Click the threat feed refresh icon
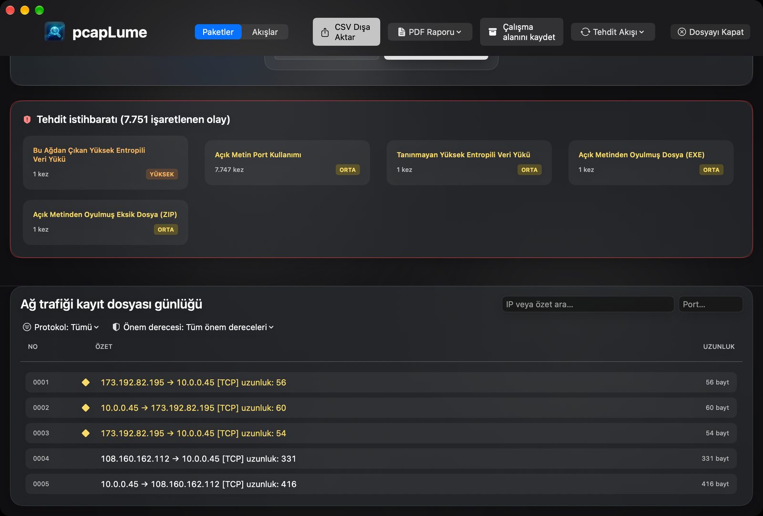Screen dimensions: 763x516 click(585, 32)
